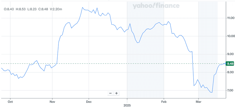
Task: Select the Dec label on the time axis
Action: point(89,102)
